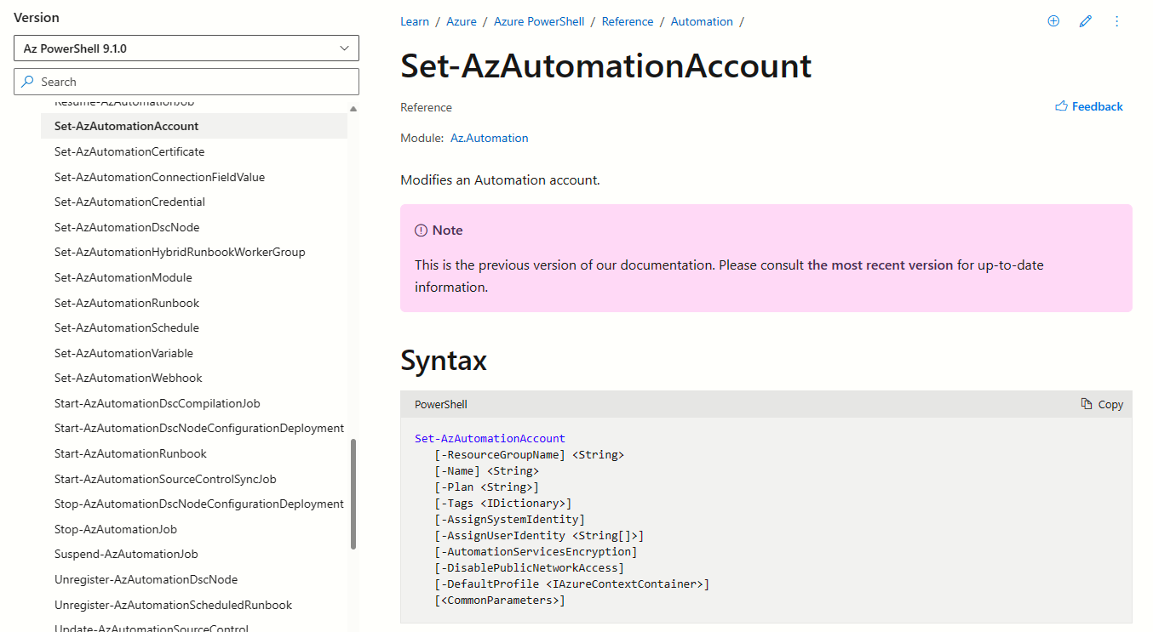Image resolution: width=1153 pixels, height=632 pixels.
Task: Select the highlighted Set-AzAutomationAccount entry
Action: click(126, 126)
